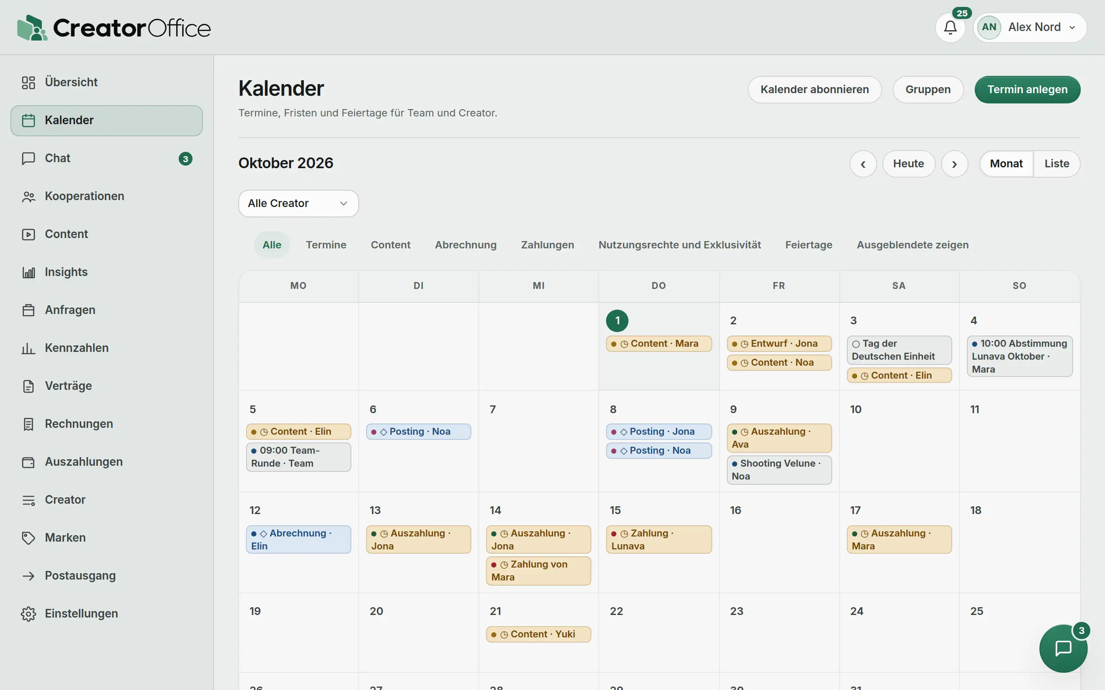Open Content · Mara event on day 1

click(658, 344)
